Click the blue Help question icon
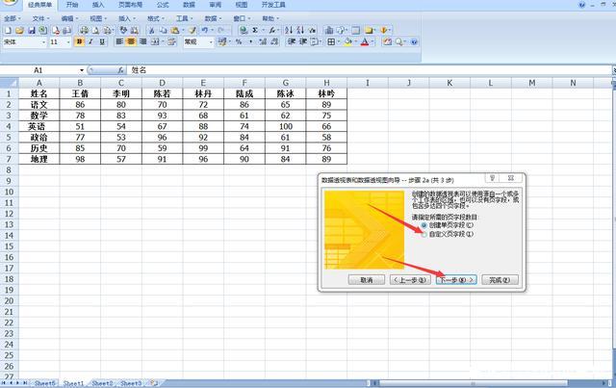Screen dimensions: 616x388 coord(414,41)
